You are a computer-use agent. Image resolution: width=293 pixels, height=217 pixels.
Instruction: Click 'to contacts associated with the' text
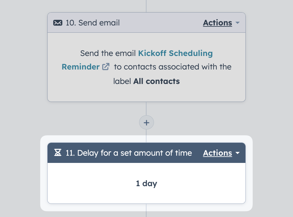coord(173,67)
